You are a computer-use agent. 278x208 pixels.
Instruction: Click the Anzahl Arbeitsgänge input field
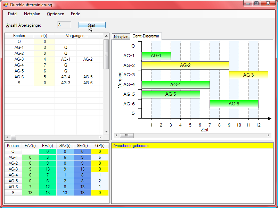pos(64,25)
